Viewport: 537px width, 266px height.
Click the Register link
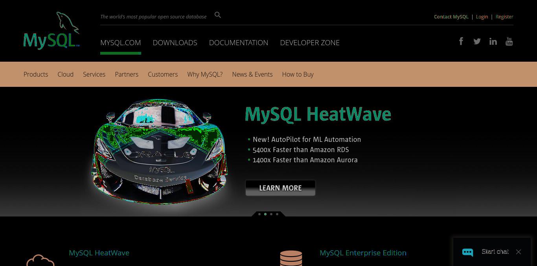504,17
